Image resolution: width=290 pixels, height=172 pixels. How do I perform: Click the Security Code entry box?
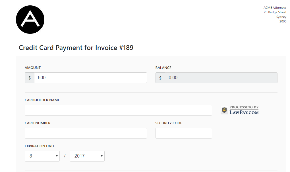click(x=183, y=133)
